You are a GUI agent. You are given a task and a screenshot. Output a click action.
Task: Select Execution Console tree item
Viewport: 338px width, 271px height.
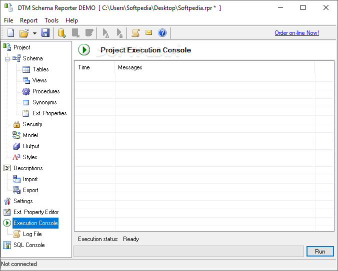[35, 223]
